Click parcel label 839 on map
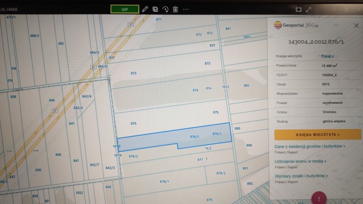The width and height of the screenshot is (363, 204). (38, 170)
